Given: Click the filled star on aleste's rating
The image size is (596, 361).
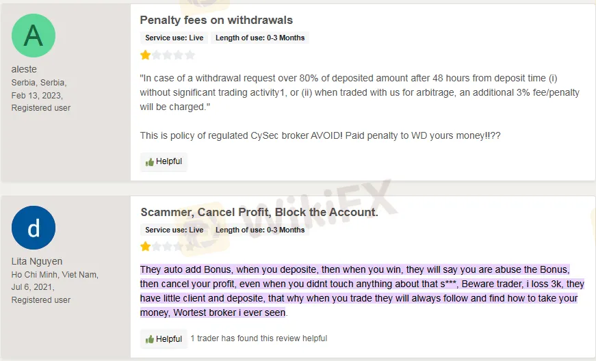Looking at the screenshot, I should pyautogui.click(x=146, y=55).
